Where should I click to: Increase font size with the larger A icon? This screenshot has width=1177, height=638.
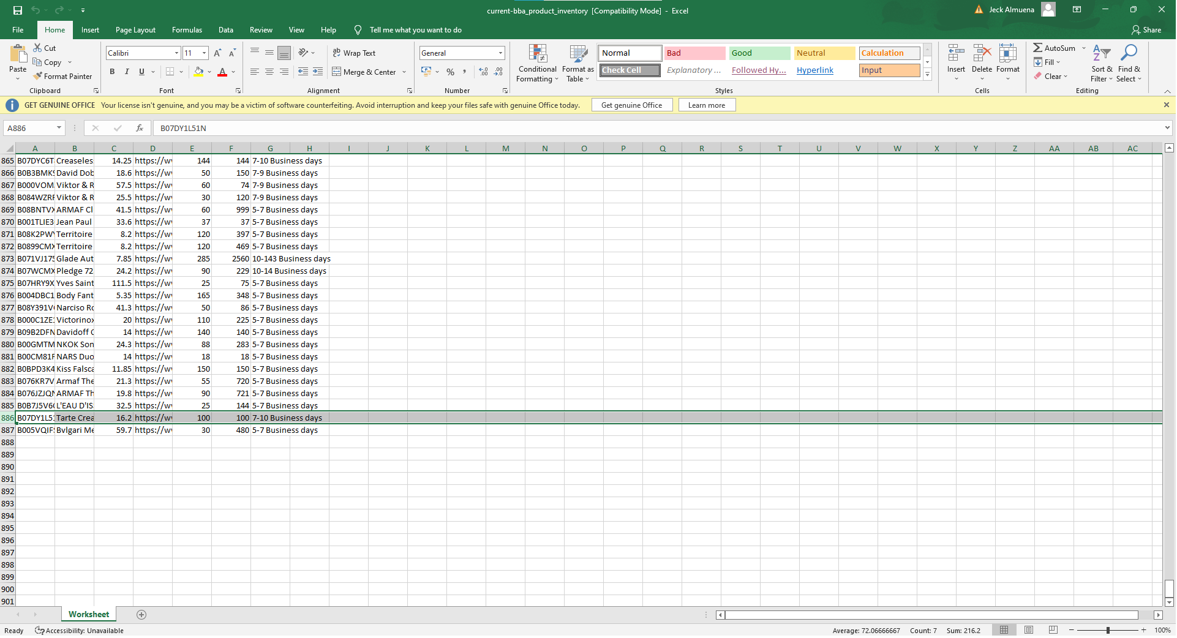[x=217, y=53]
